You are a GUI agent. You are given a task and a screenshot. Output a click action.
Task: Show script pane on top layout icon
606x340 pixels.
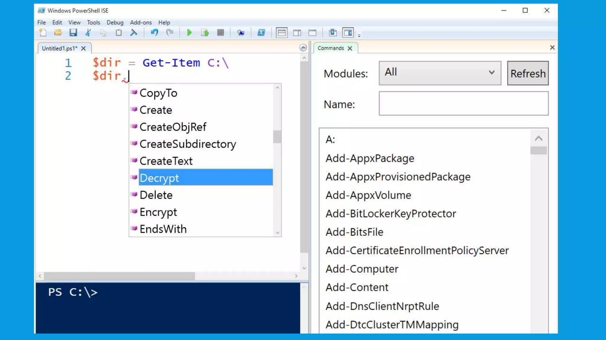282,33
